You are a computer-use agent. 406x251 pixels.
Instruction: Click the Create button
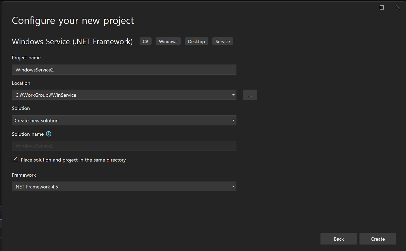tap(378, 239)
